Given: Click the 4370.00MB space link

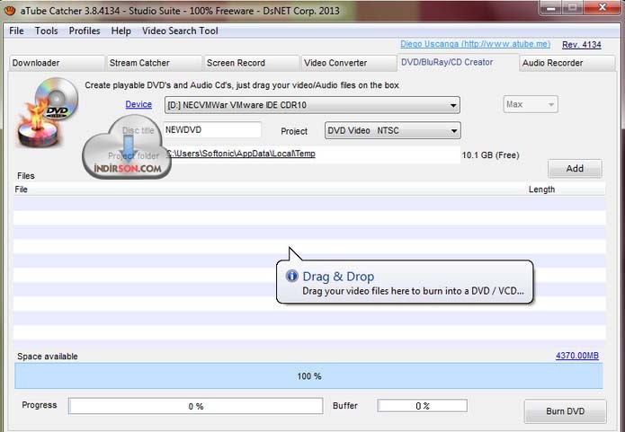Looking at the screenshot, I should (x=577, y=356).
